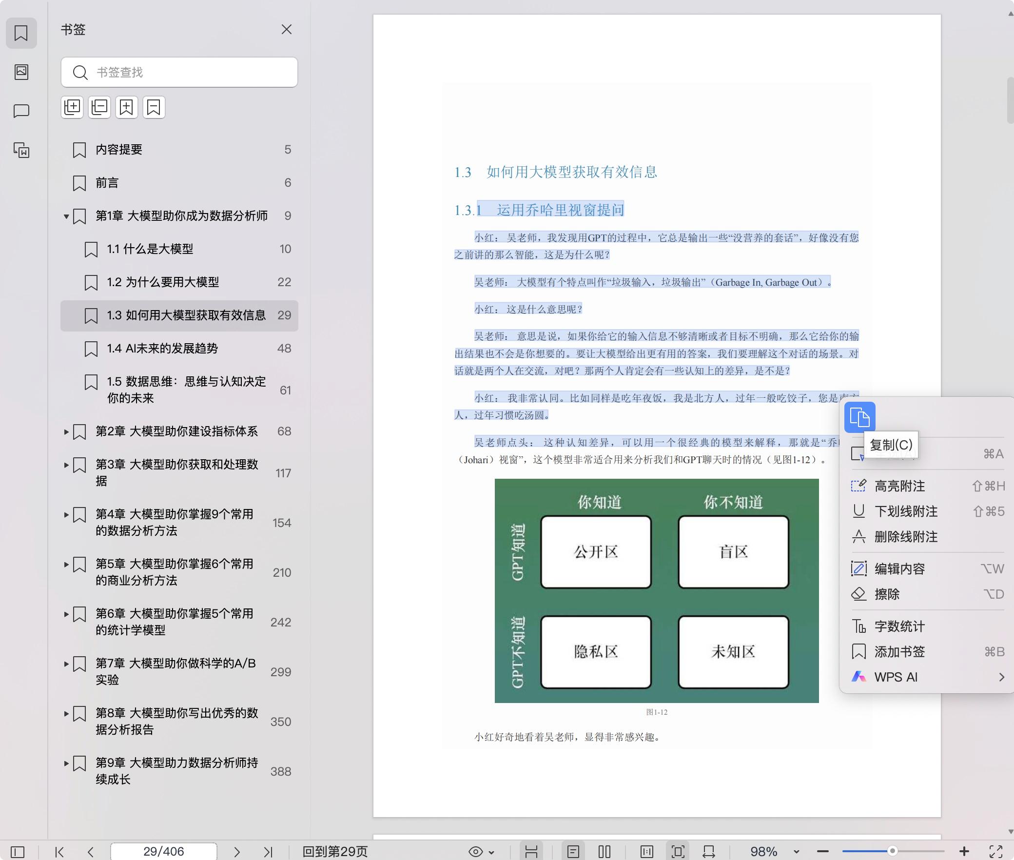Viewport: 1014px width, 860px height.
Task: Collapse the 第1章 bookmark tree
Action: click(x=66, y=216)
